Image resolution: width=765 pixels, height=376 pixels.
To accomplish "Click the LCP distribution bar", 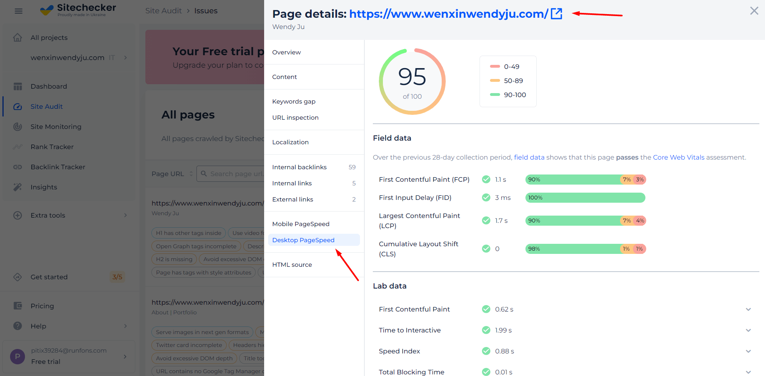I will point(586,220).
